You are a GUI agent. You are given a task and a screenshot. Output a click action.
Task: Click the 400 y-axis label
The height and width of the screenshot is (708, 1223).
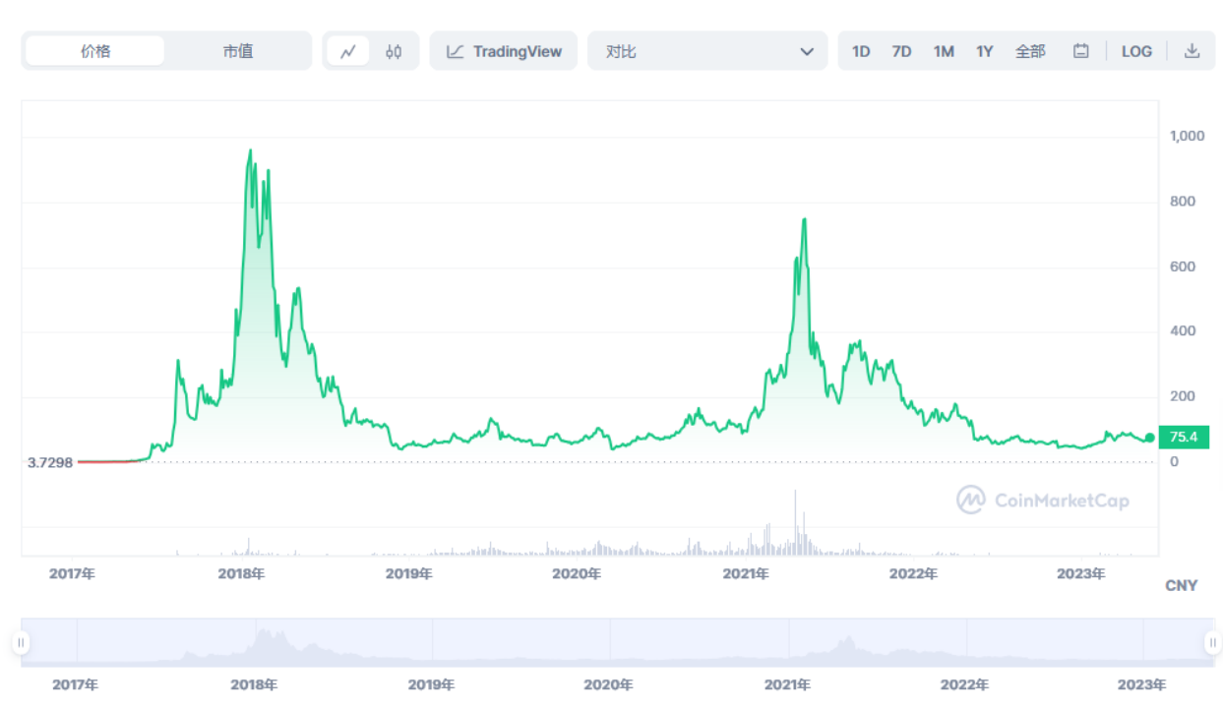[1183, 331]
